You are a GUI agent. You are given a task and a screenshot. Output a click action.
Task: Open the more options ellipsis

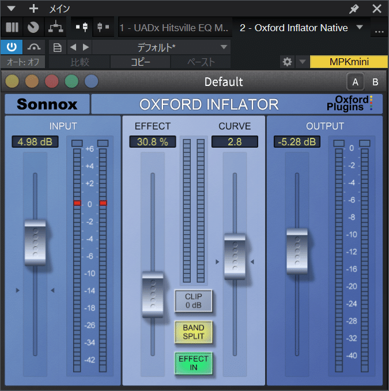point(379,32)
